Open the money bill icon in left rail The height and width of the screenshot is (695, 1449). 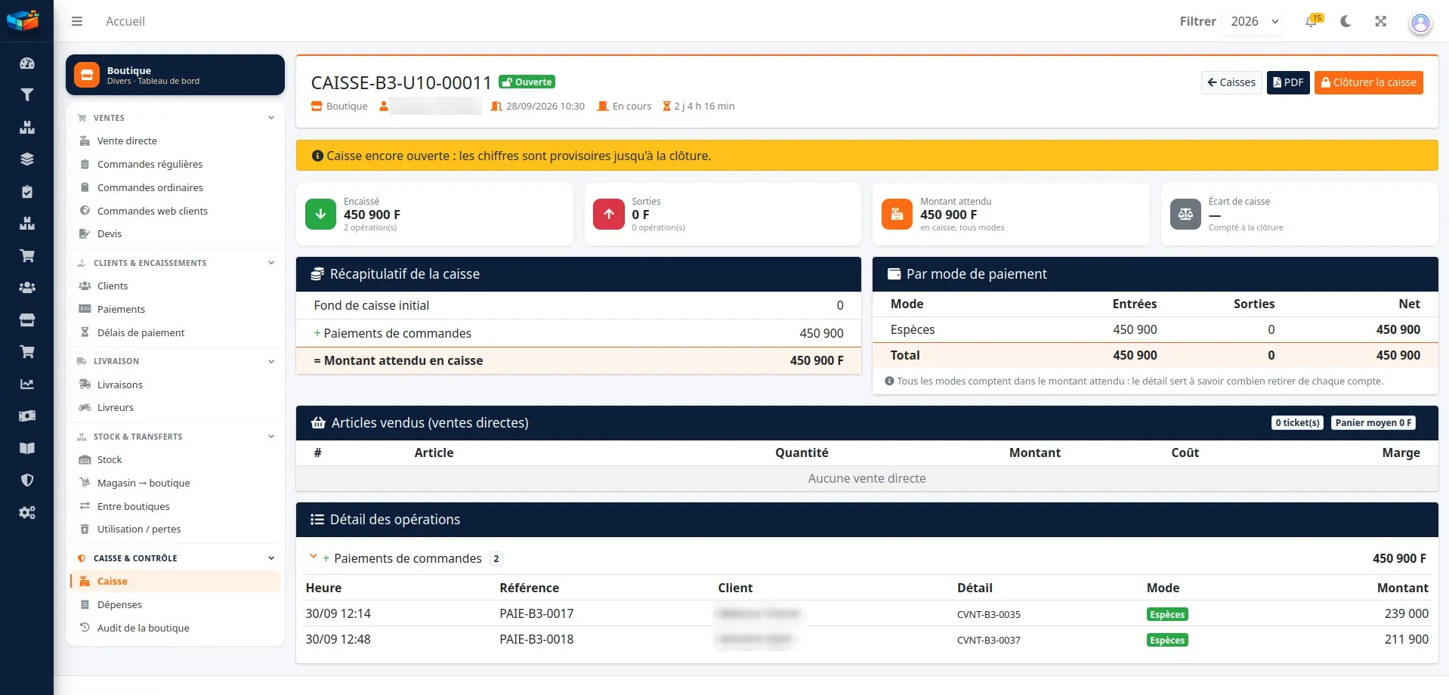tap(27, 416)
